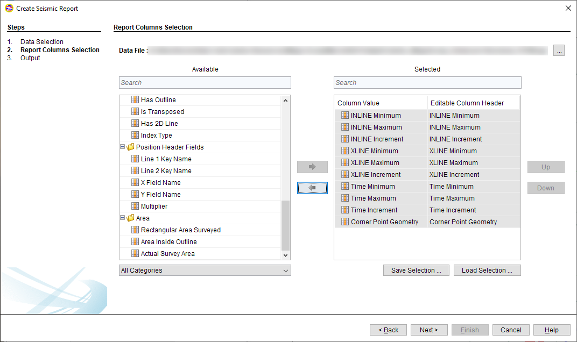Screen dimensions: 577x342
Task: Click the Column Value table header
Action: 381,103
